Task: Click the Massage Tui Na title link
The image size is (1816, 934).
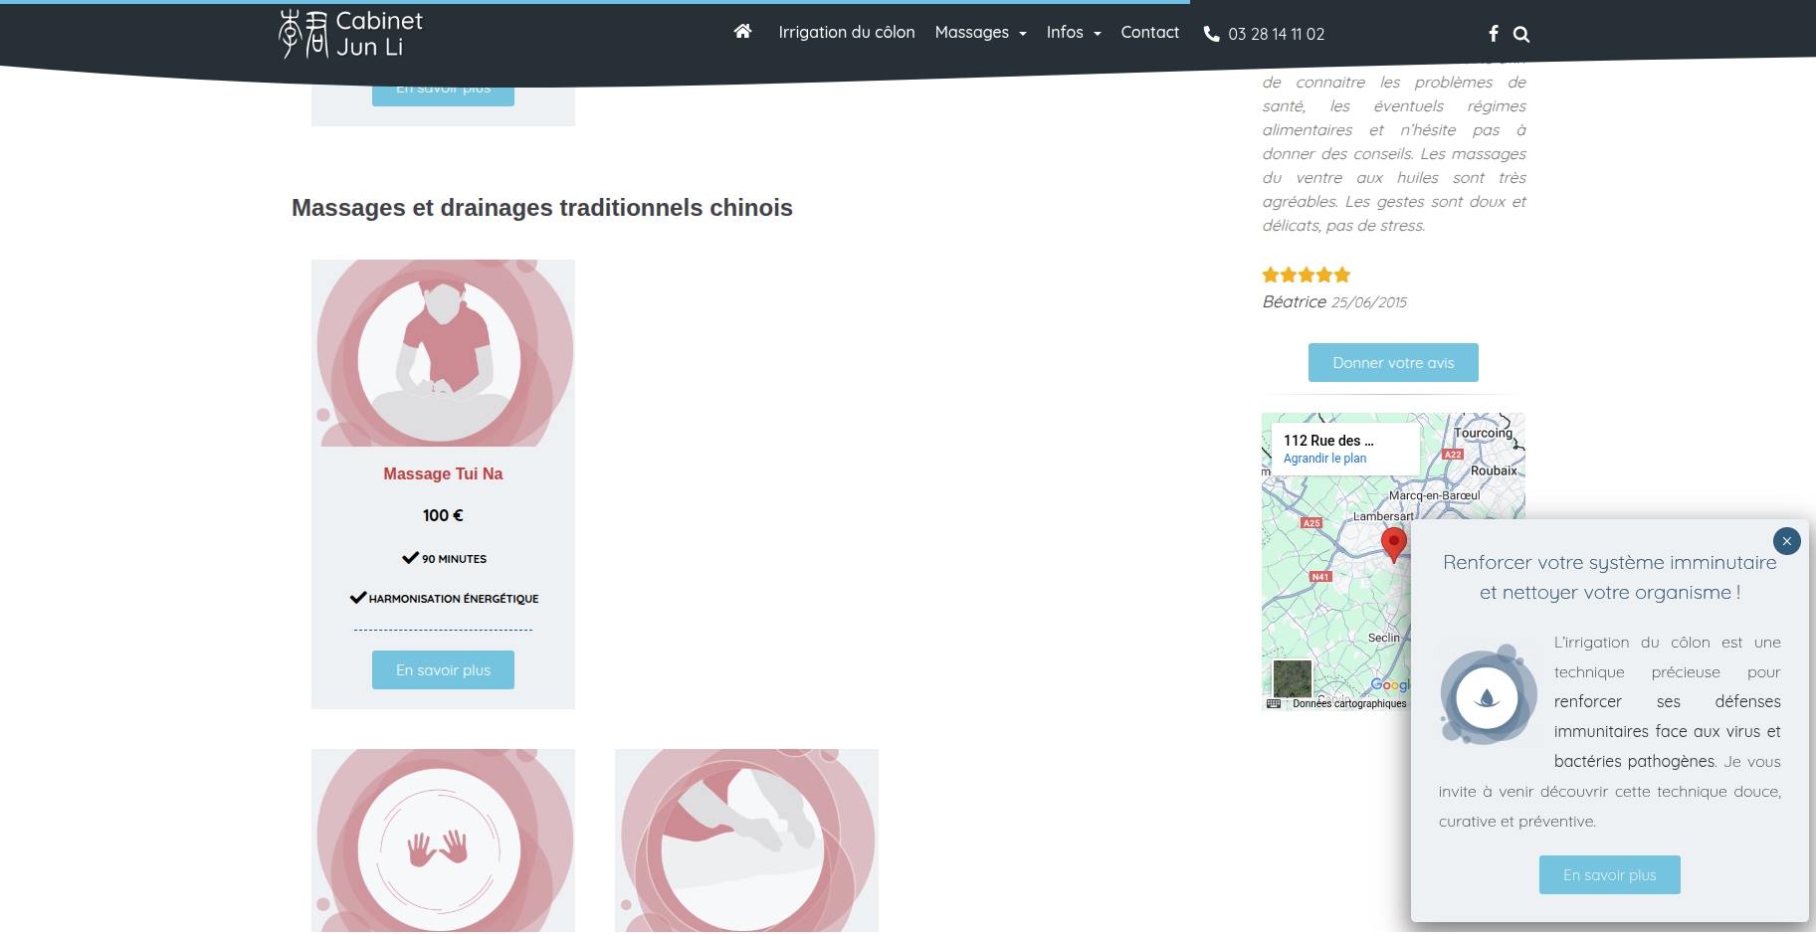Action: click(443, 474)
